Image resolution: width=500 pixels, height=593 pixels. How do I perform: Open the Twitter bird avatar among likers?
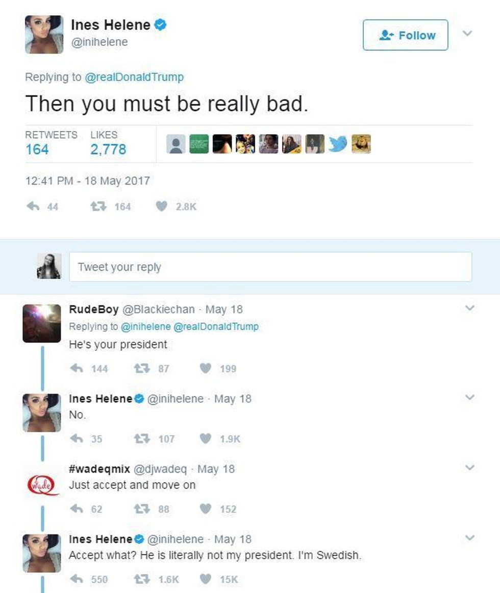[x=338, y=144]
